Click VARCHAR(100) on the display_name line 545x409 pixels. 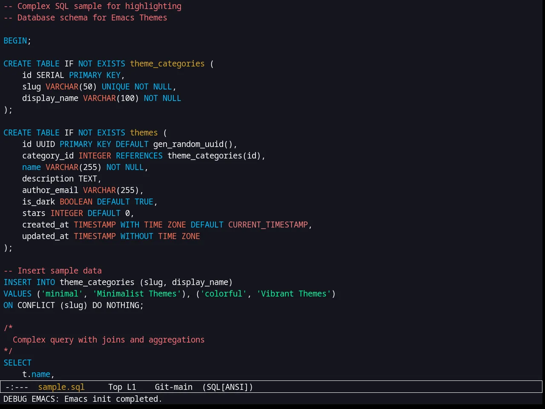point(111,98)
